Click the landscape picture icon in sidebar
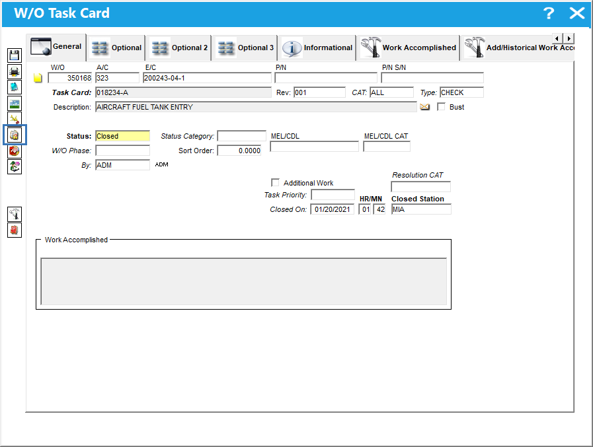Viewport: 593px width, 447px height. click(x=15, y=103)
